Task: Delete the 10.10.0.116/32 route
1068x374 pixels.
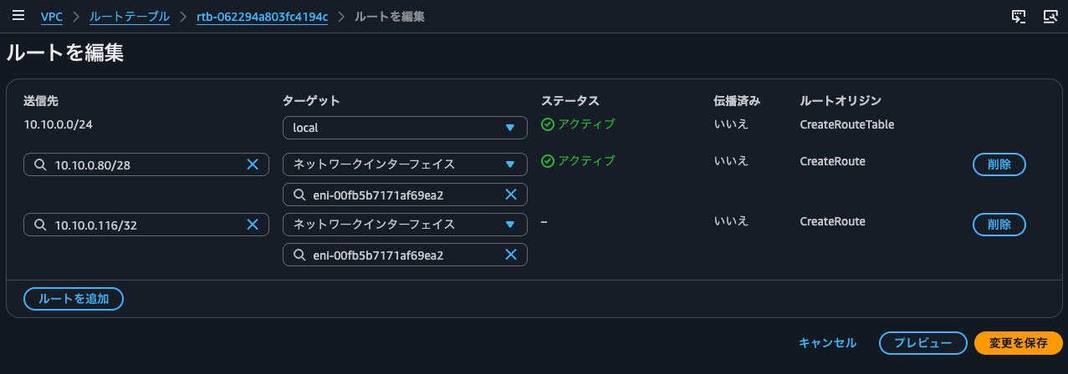Action: coord(999,225)
